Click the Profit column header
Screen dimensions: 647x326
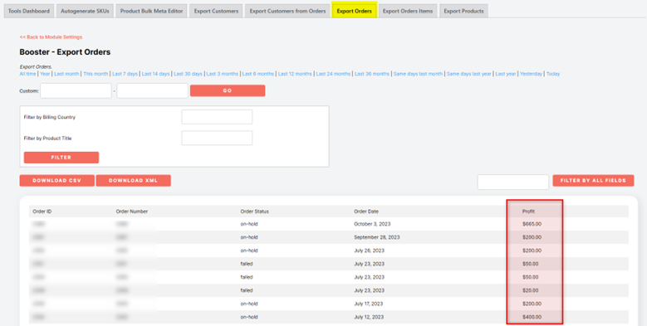(528, 212)
